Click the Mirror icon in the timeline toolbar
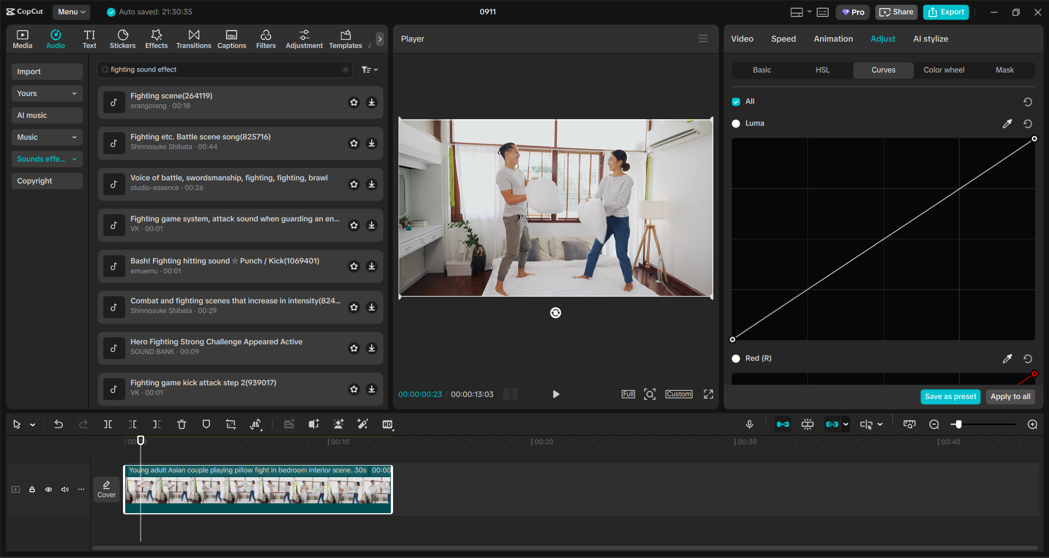This screenshot has height=558, width=1049. [255, 424]
